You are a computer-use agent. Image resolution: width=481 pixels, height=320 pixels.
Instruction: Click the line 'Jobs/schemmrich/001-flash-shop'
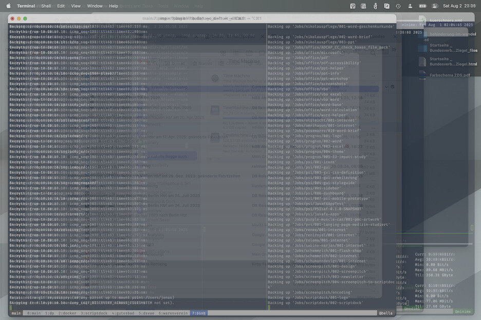(316, 250)
